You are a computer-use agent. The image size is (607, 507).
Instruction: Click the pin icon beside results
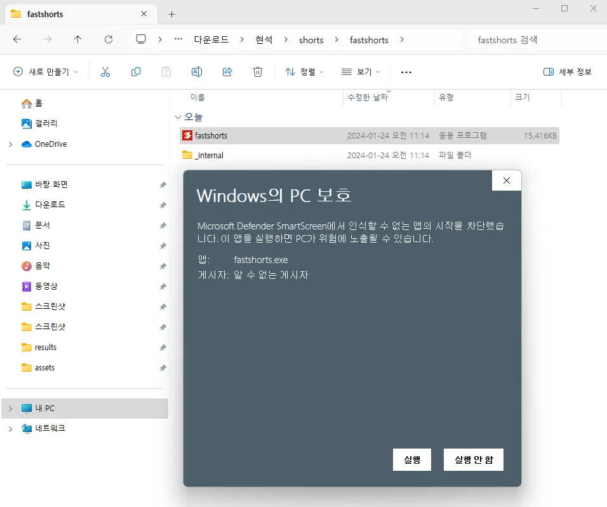(163, 348)
